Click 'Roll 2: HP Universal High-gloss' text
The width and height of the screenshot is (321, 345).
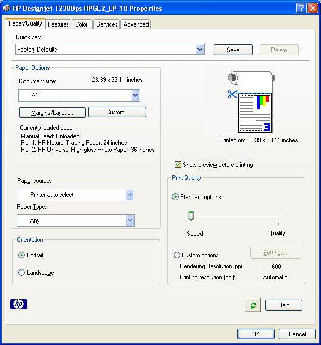[x=88, y=150]
